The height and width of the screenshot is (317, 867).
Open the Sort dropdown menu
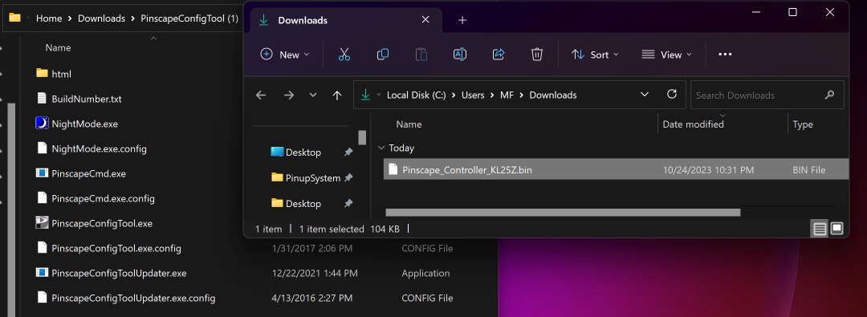(x=595, y=55)
